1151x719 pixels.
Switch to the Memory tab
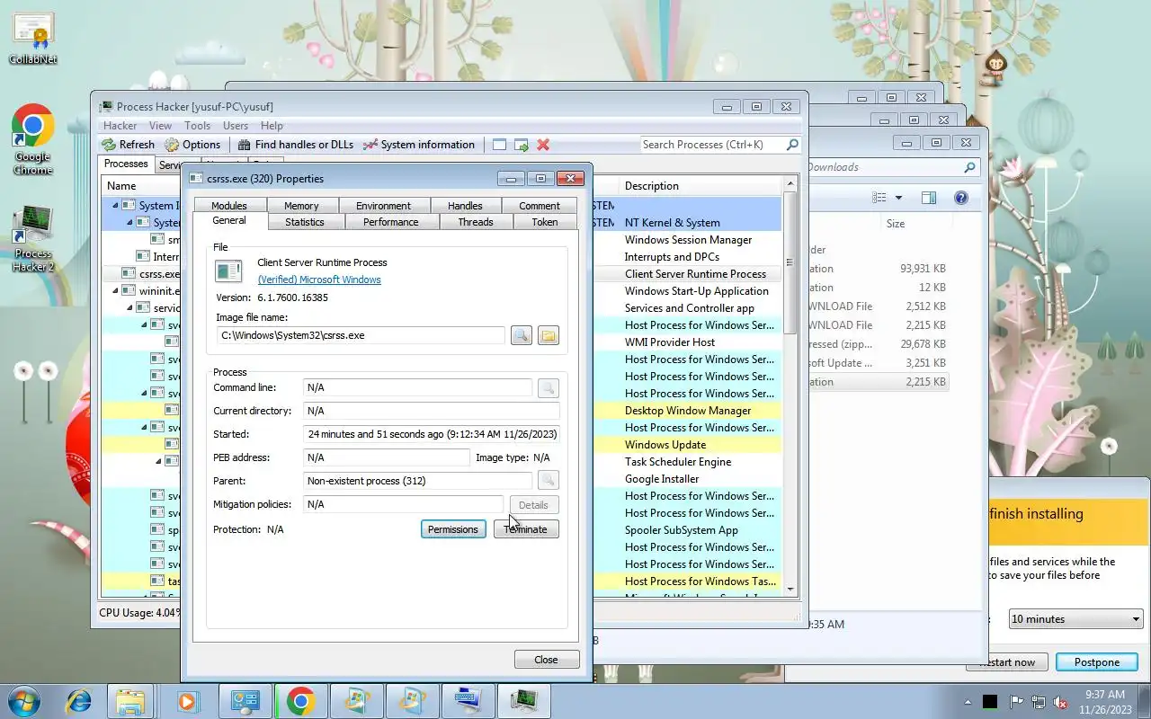(x=301, y=206)
